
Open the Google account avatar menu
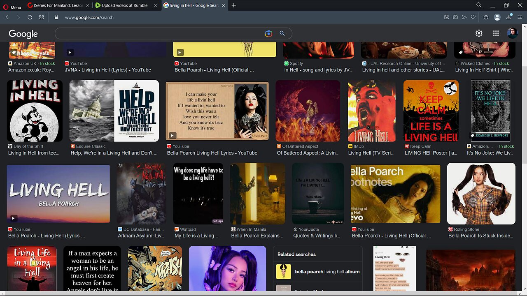(512, 33)
